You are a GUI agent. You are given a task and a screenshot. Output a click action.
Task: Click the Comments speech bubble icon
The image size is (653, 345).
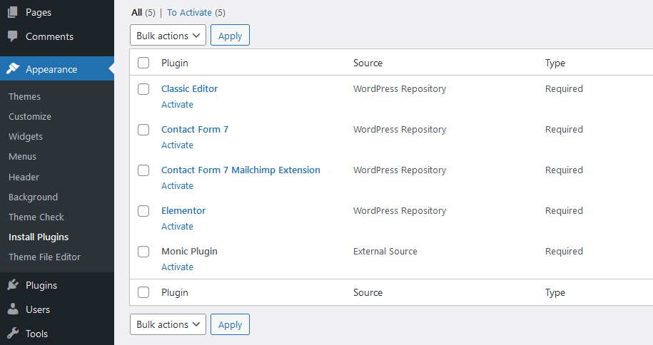point(13,36)
